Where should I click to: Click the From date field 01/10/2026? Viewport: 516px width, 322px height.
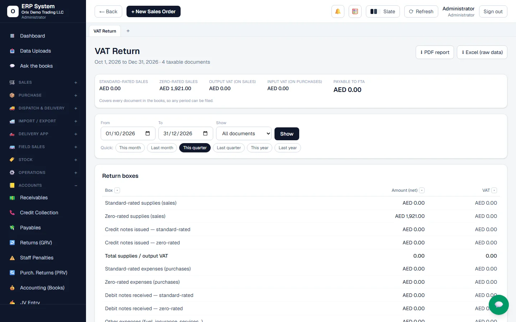point(128,133)
